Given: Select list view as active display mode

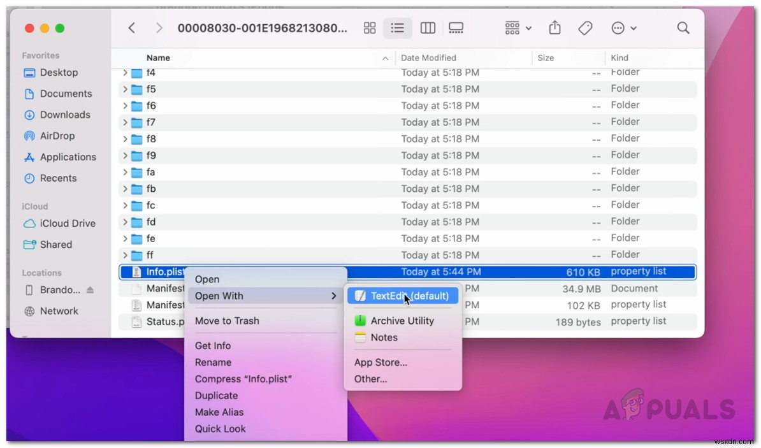Looking at the screenshot, I should pos(398,28).
